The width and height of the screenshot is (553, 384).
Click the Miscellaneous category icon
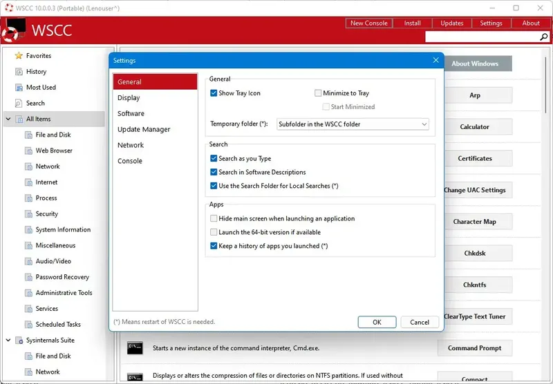tap(28, 246)
